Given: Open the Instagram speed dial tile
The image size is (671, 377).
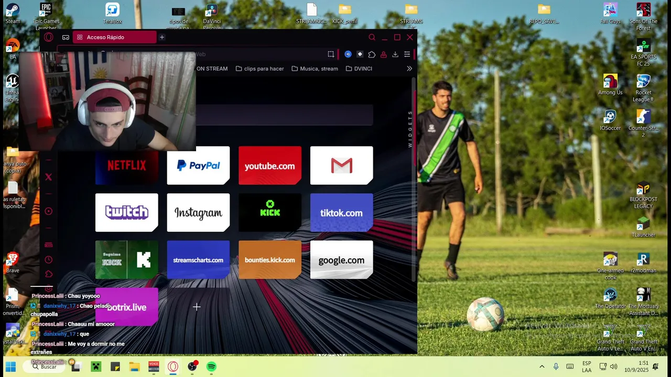Looking at the screenshot, I should tap(198, 213).
